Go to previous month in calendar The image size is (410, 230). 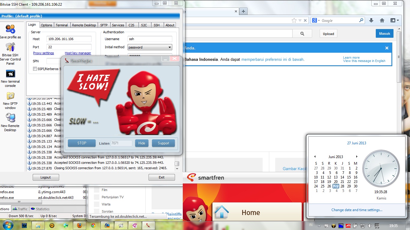[x=315, y=157]
